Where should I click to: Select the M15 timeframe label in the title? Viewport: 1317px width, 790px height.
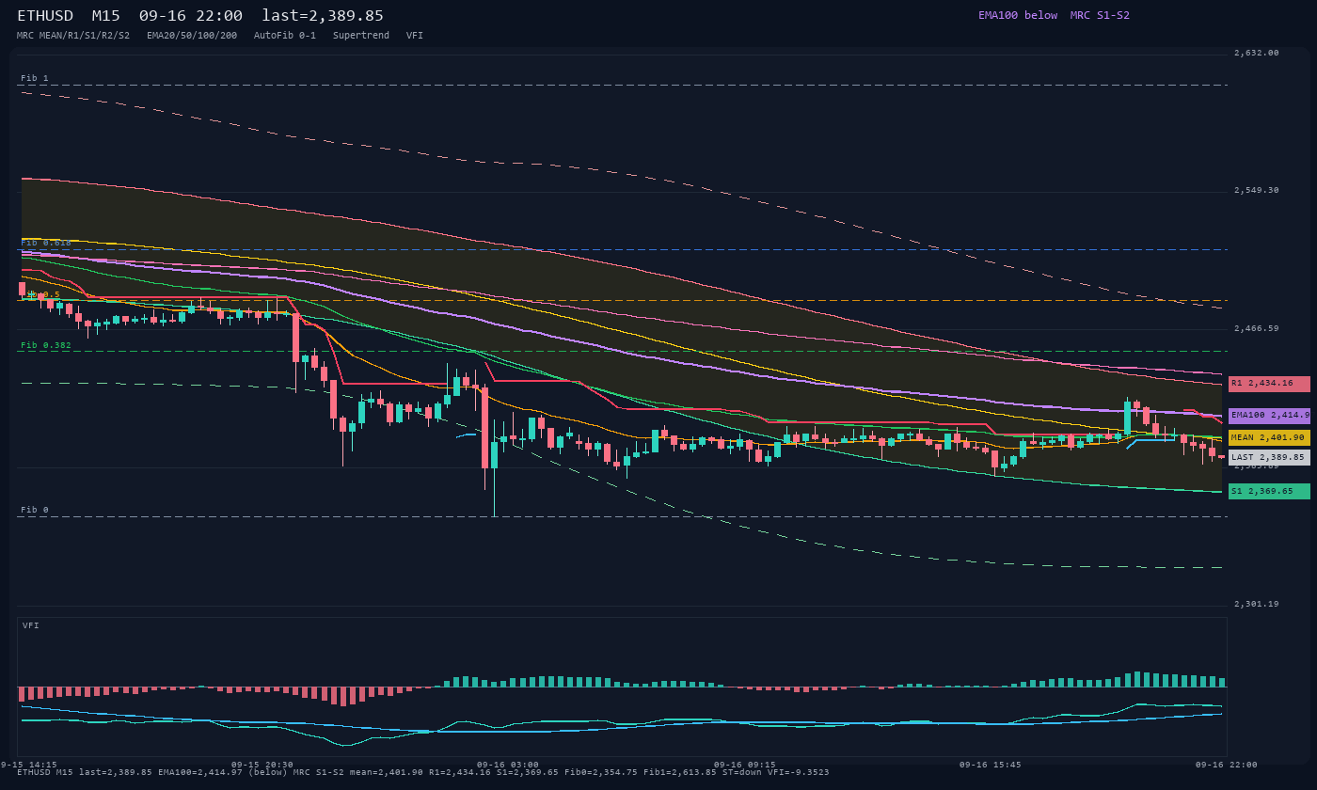coord(106,16)
